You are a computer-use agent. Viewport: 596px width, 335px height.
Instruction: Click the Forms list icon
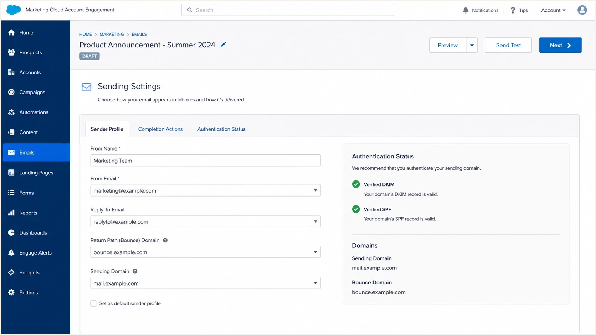coord(11,193)
